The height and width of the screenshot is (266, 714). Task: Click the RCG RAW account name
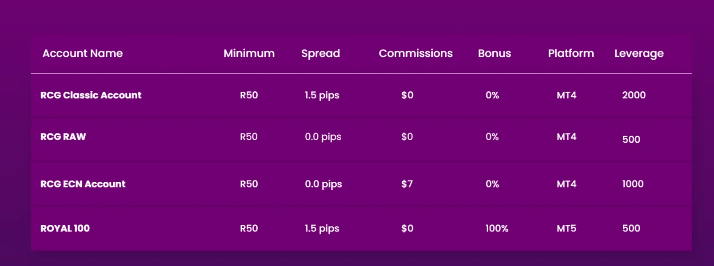click(x=63, y=137)
